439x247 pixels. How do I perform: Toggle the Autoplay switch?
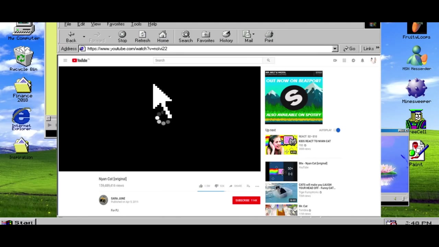[337, 130]
